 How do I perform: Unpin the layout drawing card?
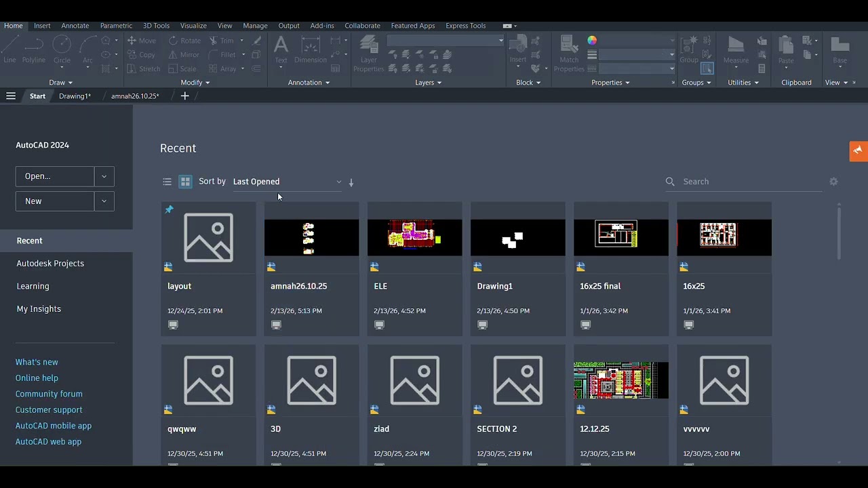[x=170, y=209]
